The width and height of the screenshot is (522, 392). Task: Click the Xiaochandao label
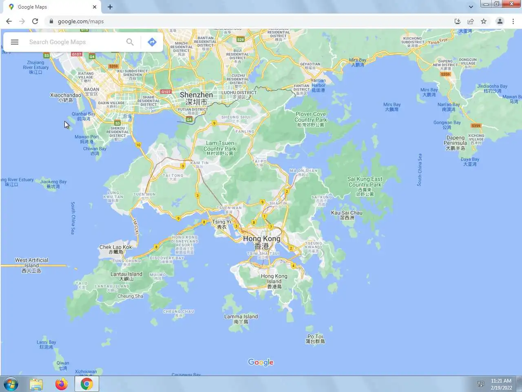coord(65,97)
